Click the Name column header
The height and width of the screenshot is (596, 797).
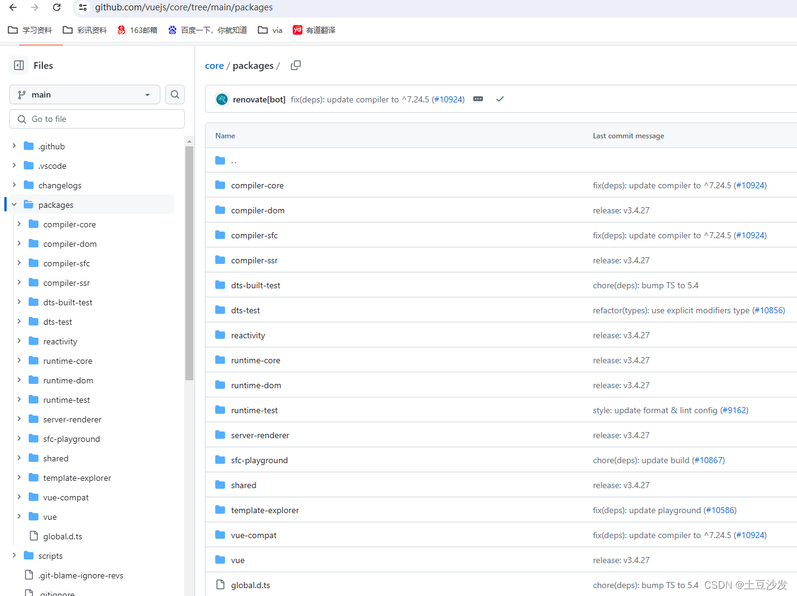225,136
